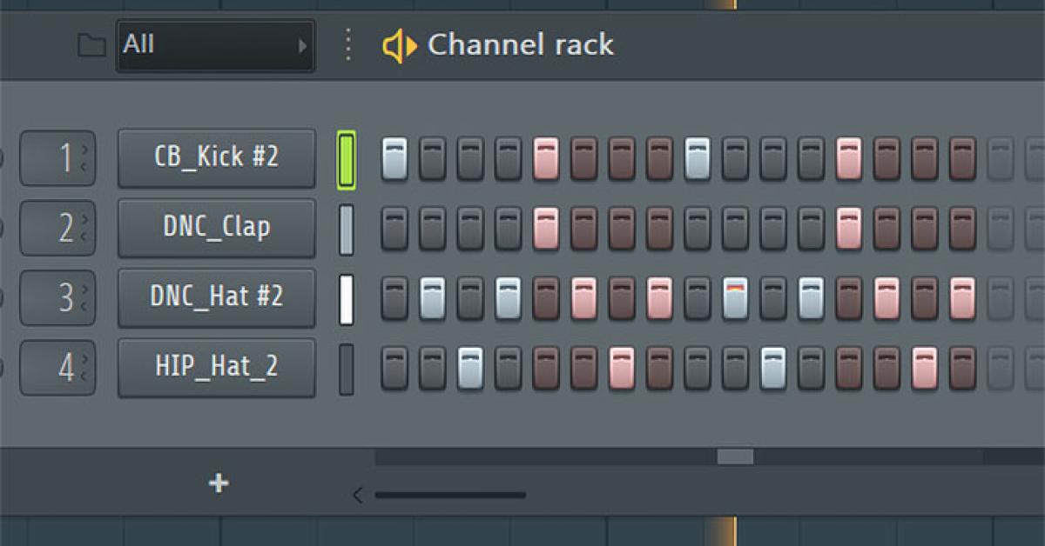1045x546 pixels.
Task: Toggle step 16 on CB_Kick #2 row
Action: click(963, 158)
